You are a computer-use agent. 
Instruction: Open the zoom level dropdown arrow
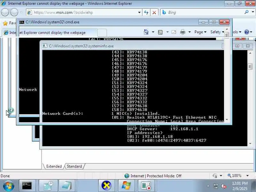[x=247, y=176]
